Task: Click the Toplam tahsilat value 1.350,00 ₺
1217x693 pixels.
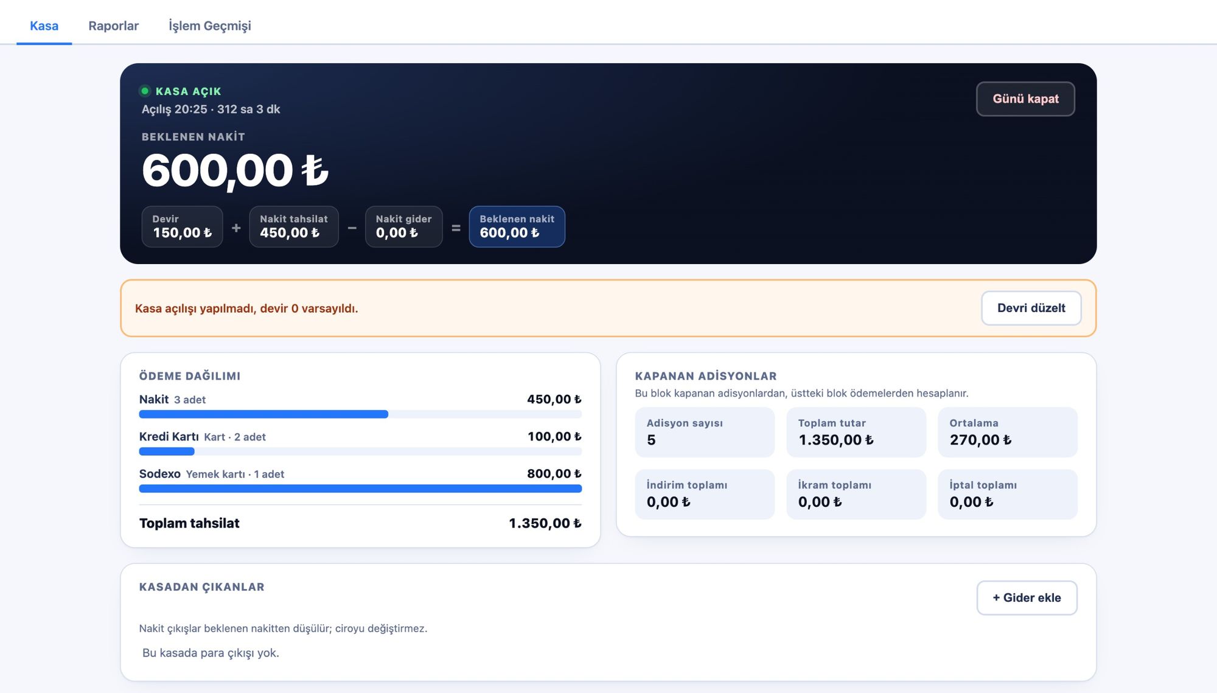Action: pyautogui.click(x=545, y=523)
